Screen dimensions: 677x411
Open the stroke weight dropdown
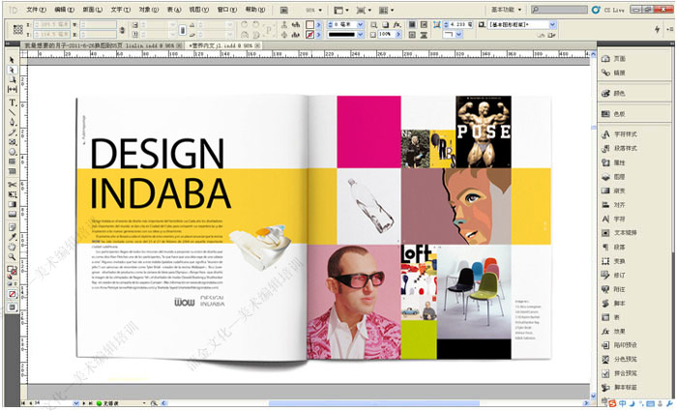[360, 25]
